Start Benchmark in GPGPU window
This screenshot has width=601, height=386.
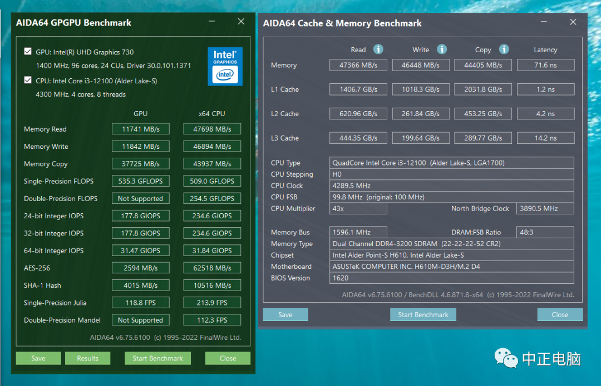[x=157, y=358]
